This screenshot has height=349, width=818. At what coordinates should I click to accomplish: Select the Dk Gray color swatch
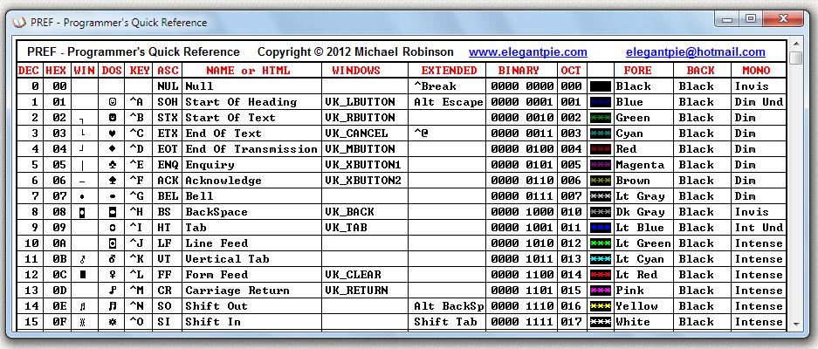(601, 212)
